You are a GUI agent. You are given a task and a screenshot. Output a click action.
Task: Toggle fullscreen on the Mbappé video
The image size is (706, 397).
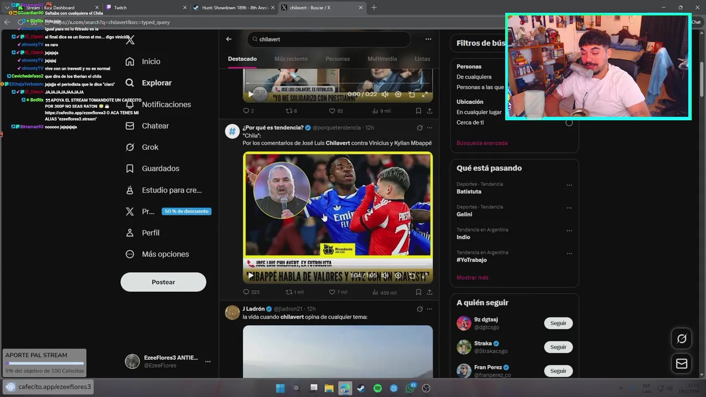pyautogui.click(x=425, y=275)
